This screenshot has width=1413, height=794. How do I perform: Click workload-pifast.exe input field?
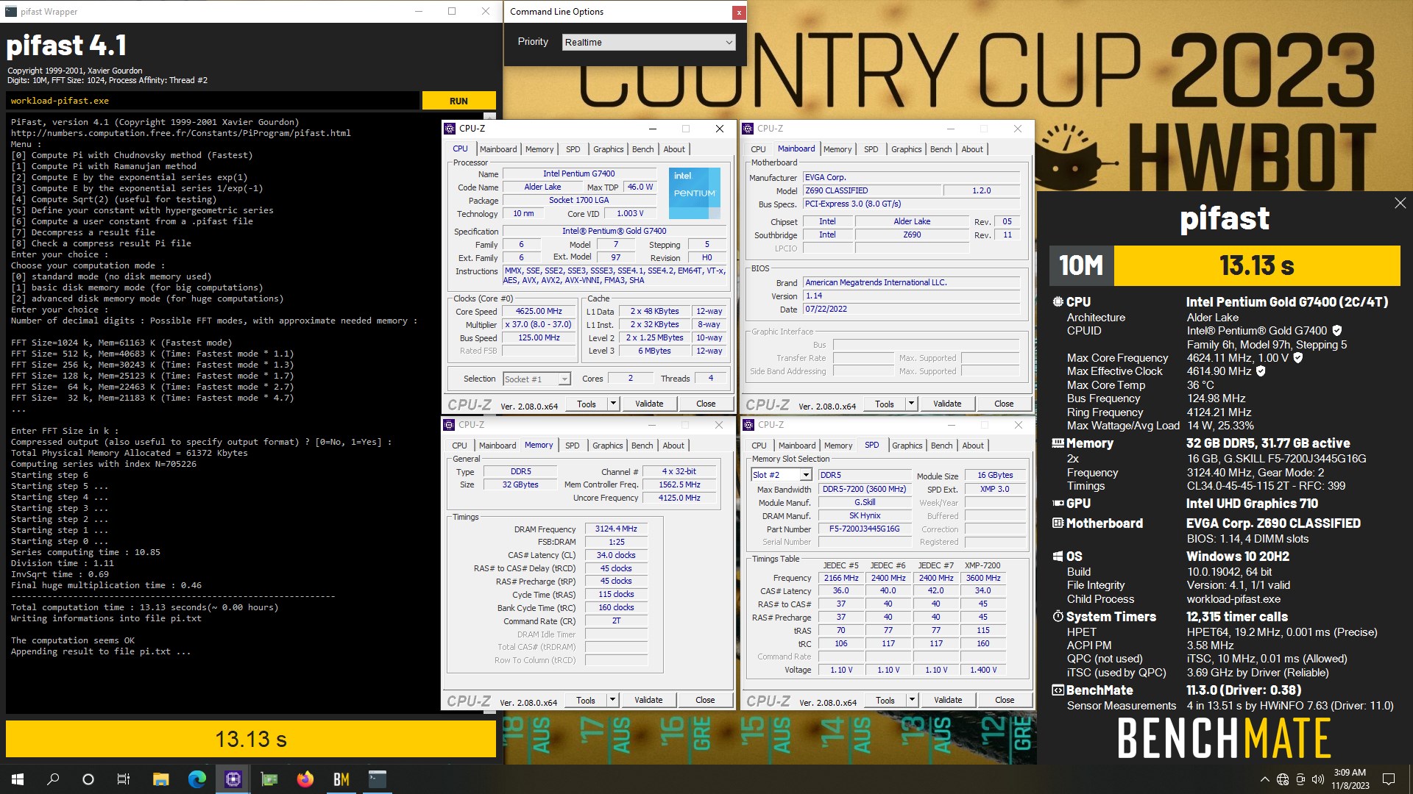coord(213,101)
